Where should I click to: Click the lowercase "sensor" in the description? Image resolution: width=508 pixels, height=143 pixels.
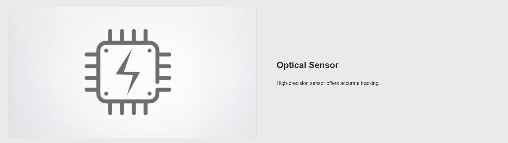pos(317,83)
